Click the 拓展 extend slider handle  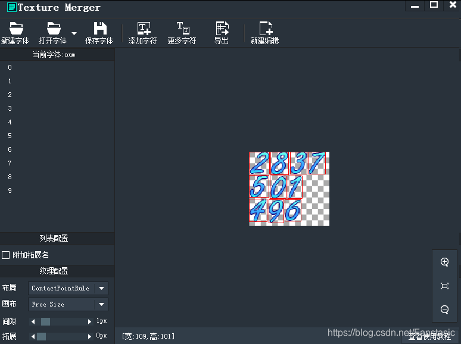pos(41,336)
